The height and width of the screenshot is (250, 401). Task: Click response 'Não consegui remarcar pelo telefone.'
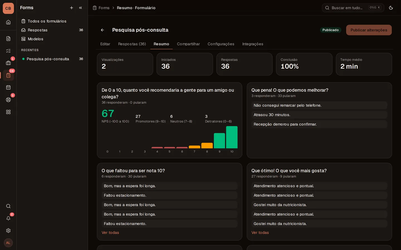pos(319,105)
